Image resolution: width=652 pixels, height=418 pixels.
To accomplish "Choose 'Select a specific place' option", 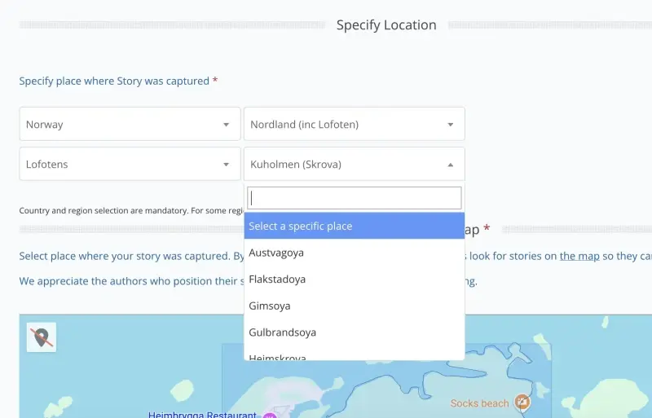I will 355,226.
